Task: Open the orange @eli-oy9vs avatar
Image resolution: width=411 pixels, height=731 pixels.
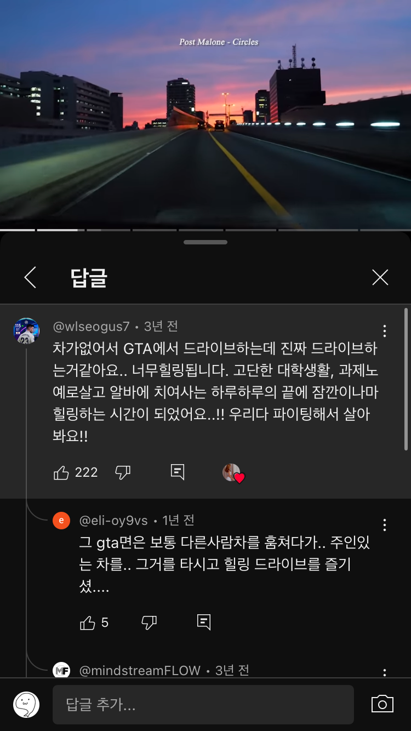Action: 61,521
